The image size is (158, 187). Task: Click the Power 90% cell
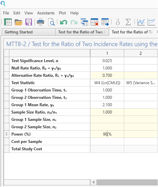(x=107, y=134)
